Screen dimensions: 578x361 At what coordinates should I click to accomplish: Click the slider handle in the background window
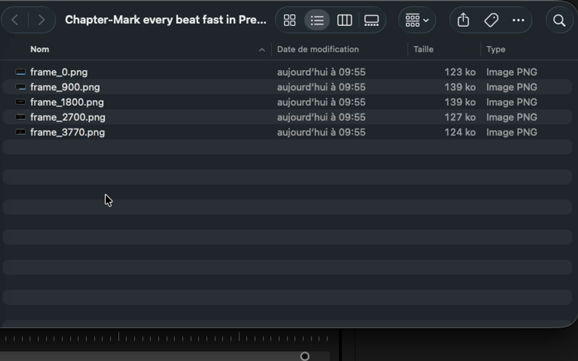tap(304, 356)
